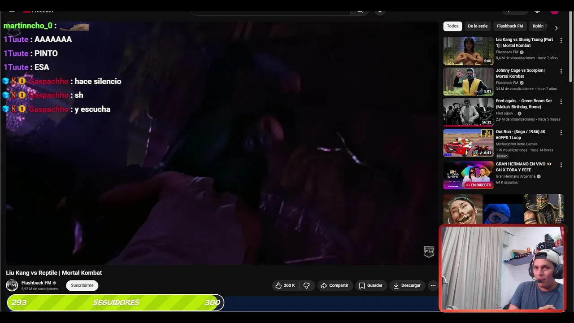Click the streamer webcam overlay
Viewport: 574px width, 323px height.
coord(502,268)
